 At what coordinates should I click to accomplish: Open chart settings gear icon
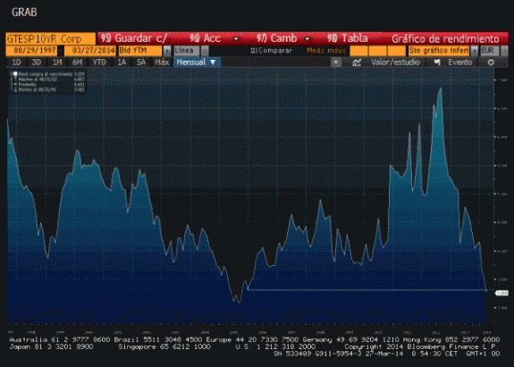pyautogui.click(x=491, y=63)
